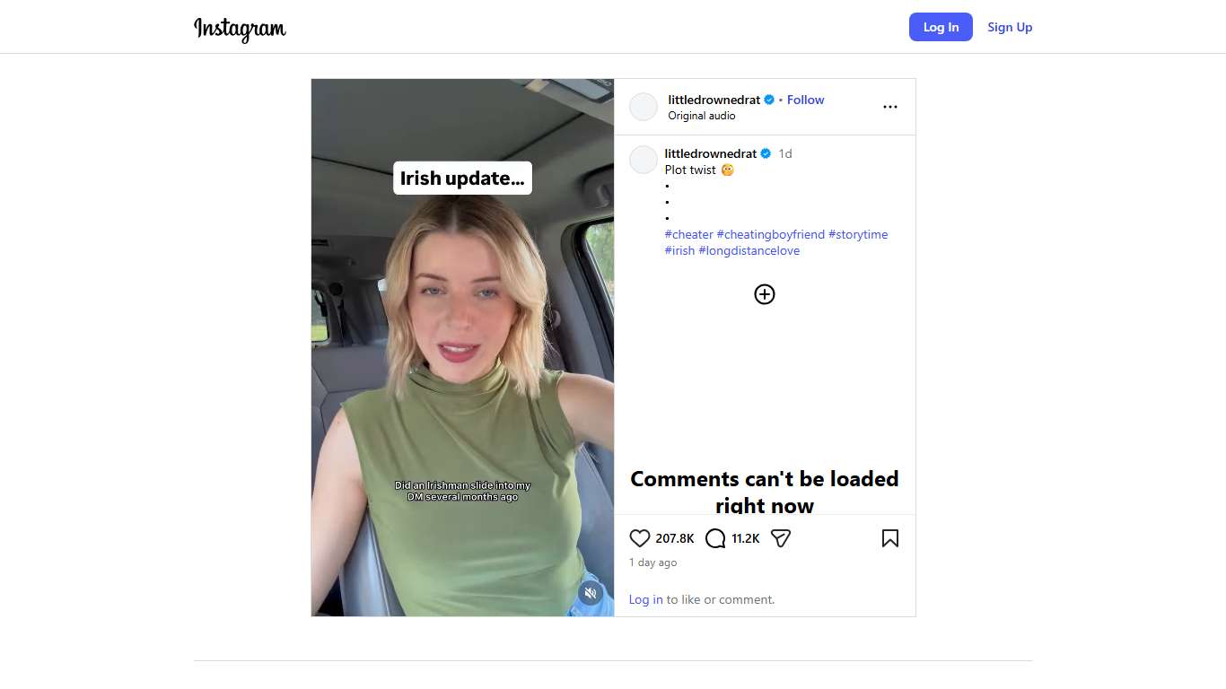This screenshot has height=689, width=1226.
Task: Open comments via speech bubble icon
Action: [x=715, y=538]
